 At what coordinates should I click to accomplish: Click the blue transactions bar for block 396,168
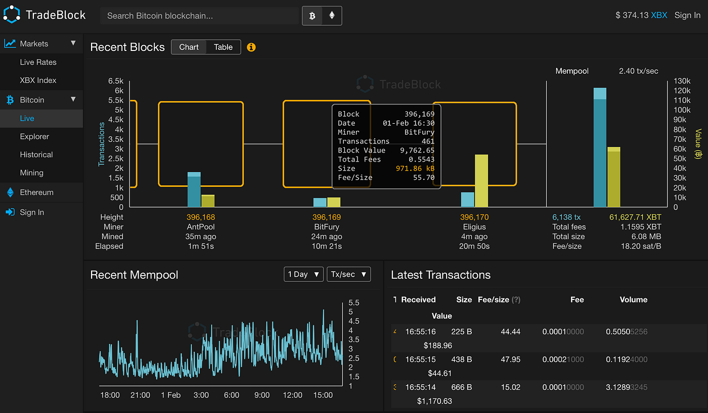(194, 189)
